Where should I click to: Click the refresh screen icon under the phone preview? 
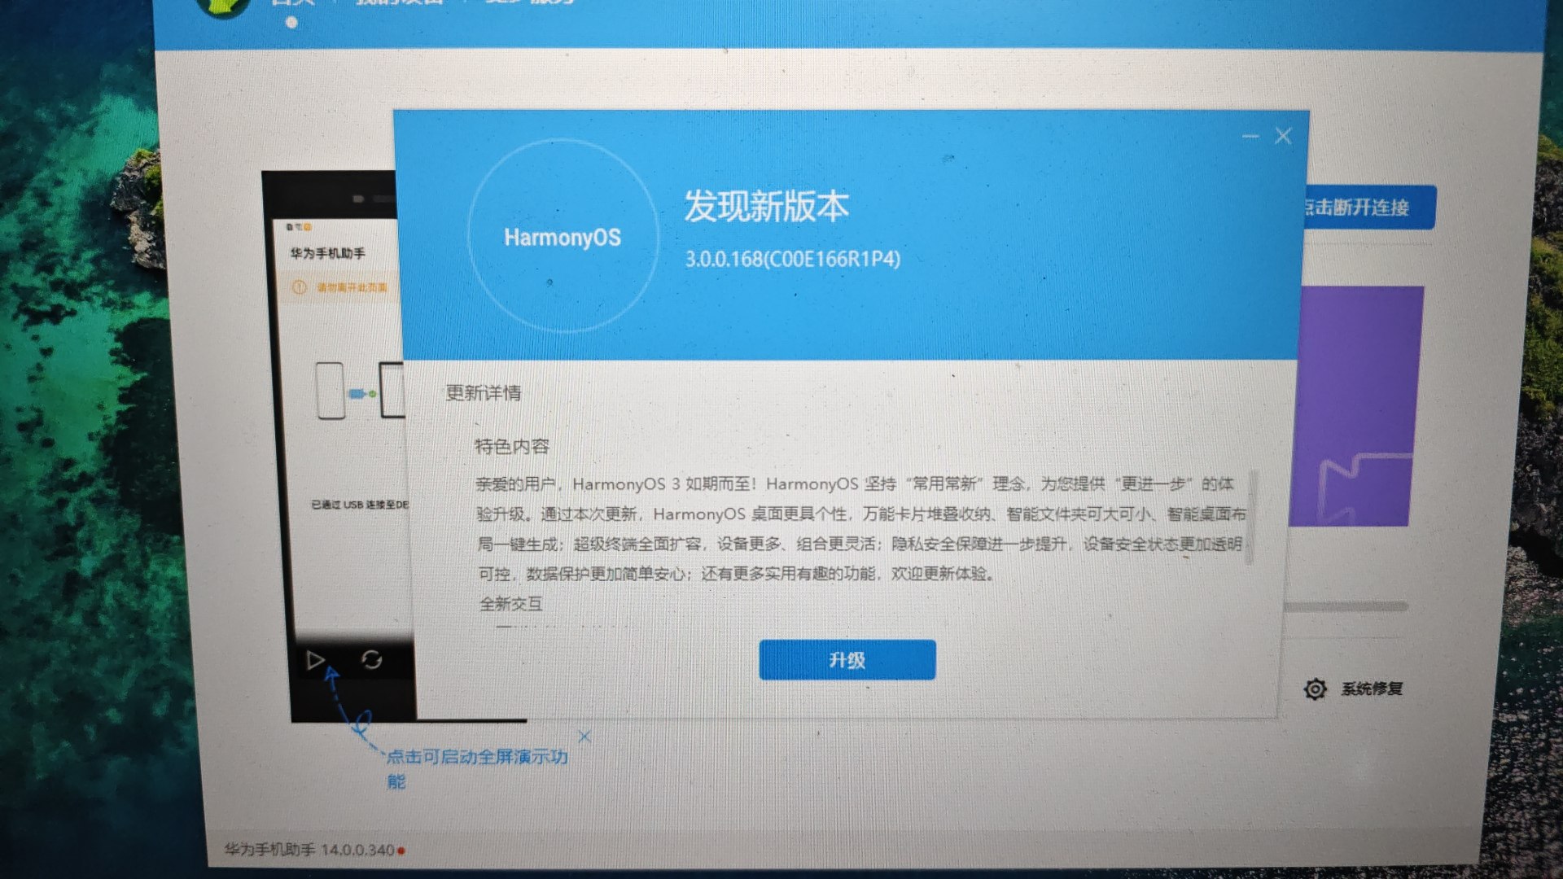click(x=372, y=659)
